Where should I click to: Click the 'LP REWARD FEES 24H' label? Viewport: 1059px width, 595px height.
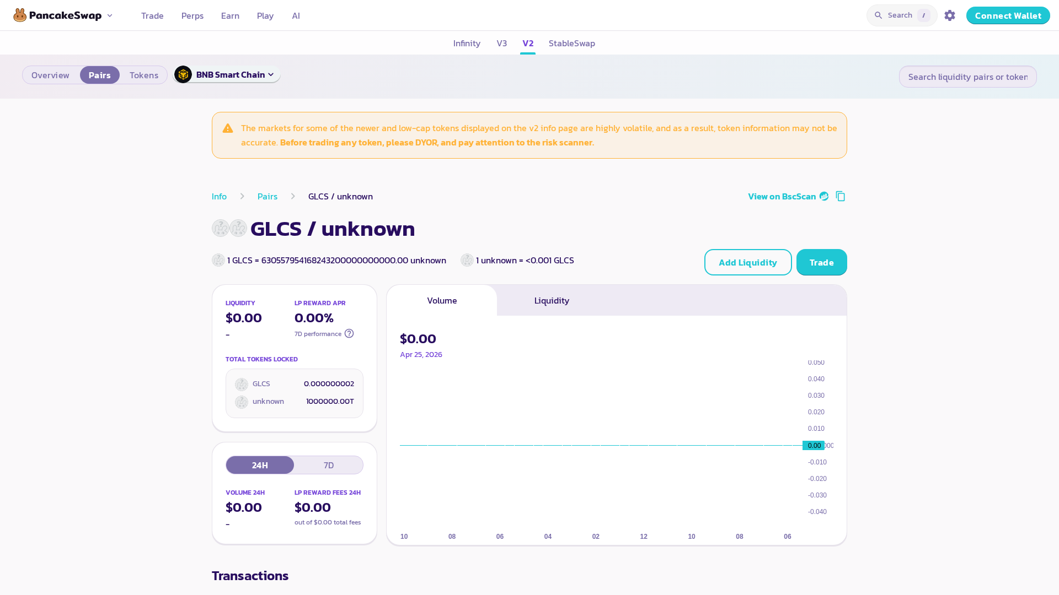328,493
